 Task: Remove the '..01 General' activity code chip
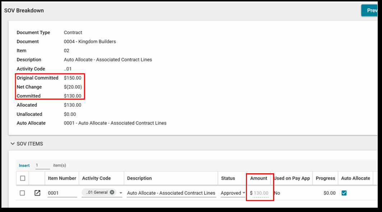click(x=112, y=192)
